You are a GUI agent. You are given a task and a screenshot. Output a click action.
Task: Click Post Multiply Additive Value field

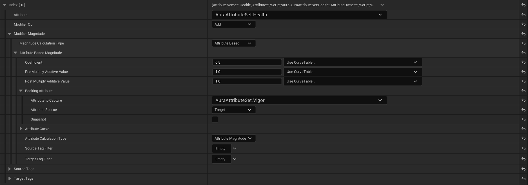pos(247,81)
